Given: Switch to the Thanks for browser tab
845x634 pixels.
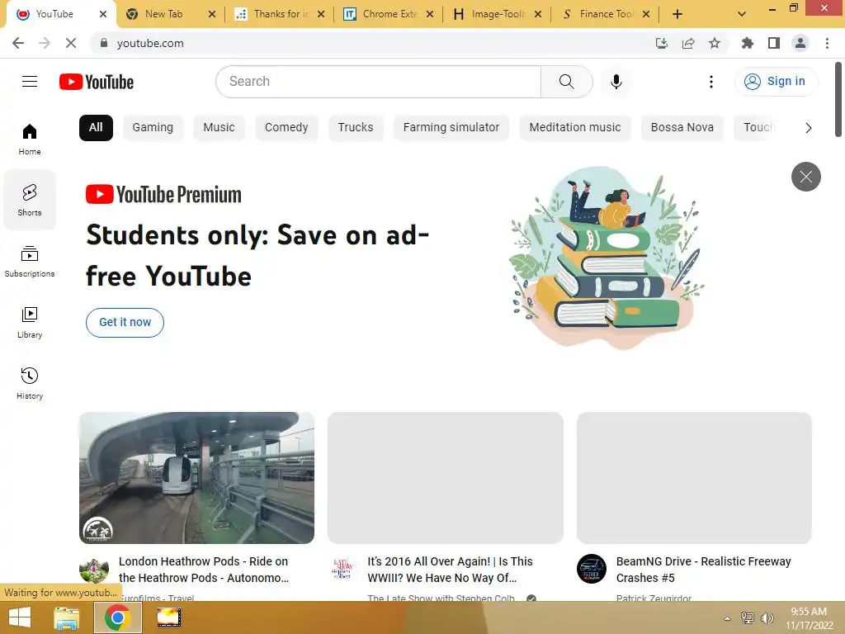Looking at the screenshot, I should 281,15.
